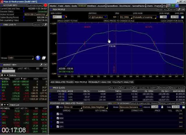Screen dimensions: 186x135
Task: Uncheck the IWM position checkbox
Action: pyautogui.click(x=58, y=122)
